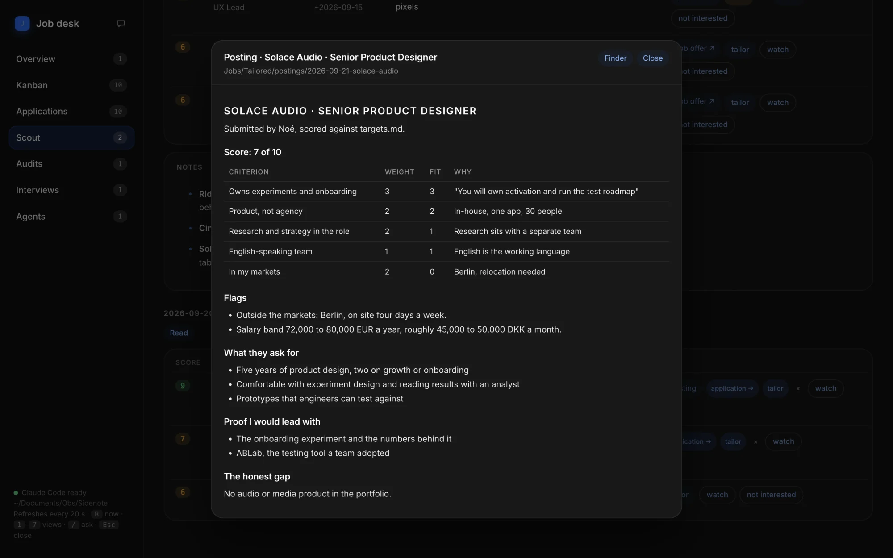Open the Overview view in the sidebar
The height and width of the screenshot is (558, 893).
(x=71, y=59)
